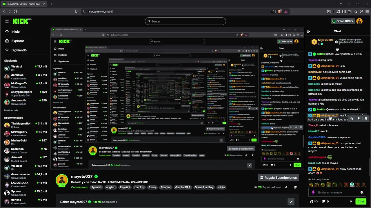Share the stream via share icon

[286, 187]
